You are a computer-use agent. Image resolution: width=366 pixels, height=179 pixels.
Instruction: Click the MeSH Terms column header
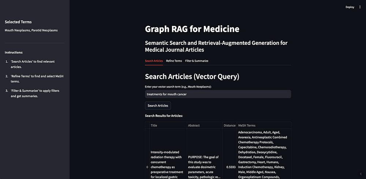click(264, 125)
